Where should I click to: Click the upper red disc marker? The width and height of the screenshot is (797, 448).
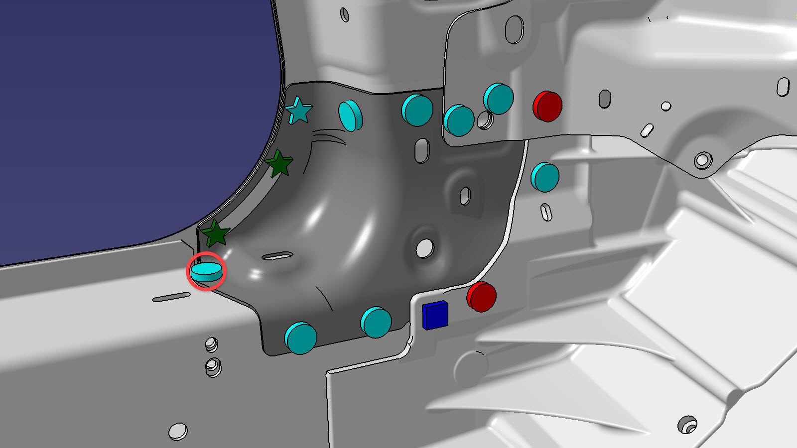point(547,106)
